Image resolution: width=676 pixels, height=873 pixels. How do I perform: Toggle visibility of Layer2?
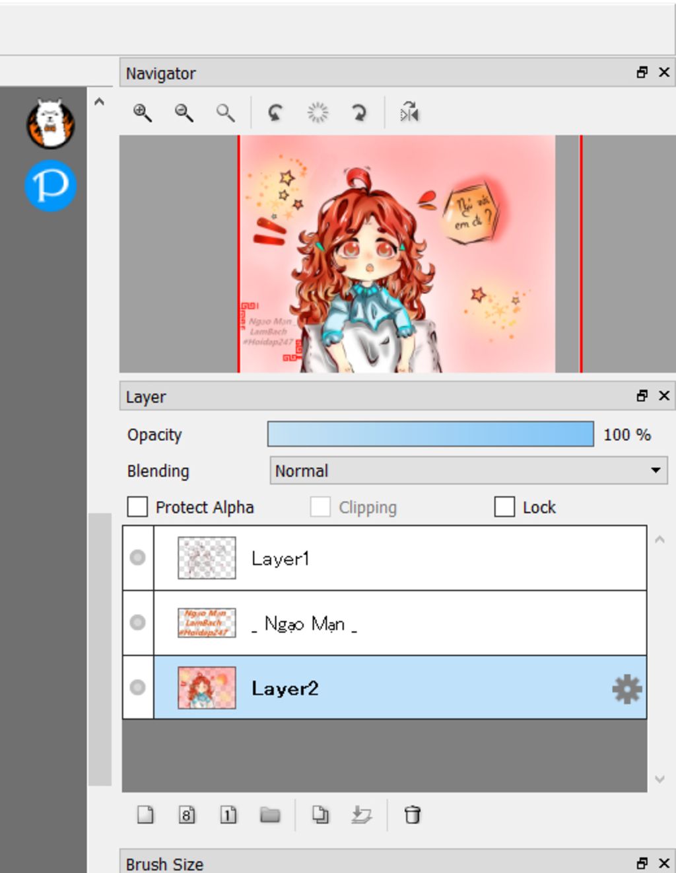point(137,687)
